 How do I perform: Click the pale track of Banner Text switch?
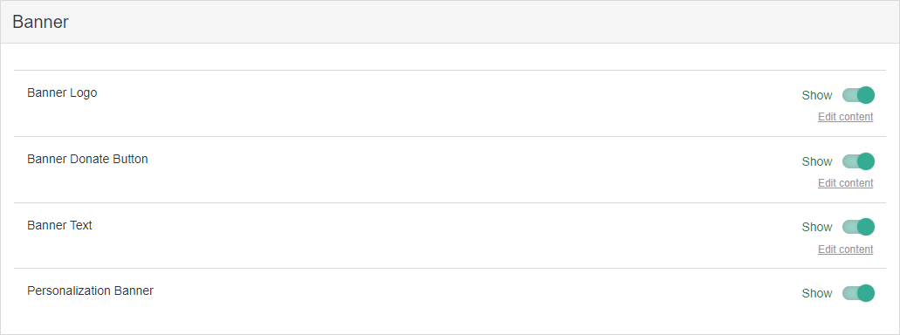849,227
